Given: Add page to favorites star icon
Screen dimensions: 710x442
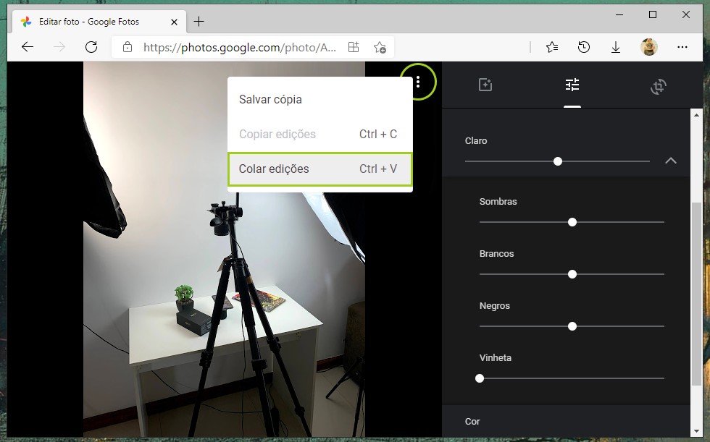Looking at the screenshot, I should click(380, 47).
